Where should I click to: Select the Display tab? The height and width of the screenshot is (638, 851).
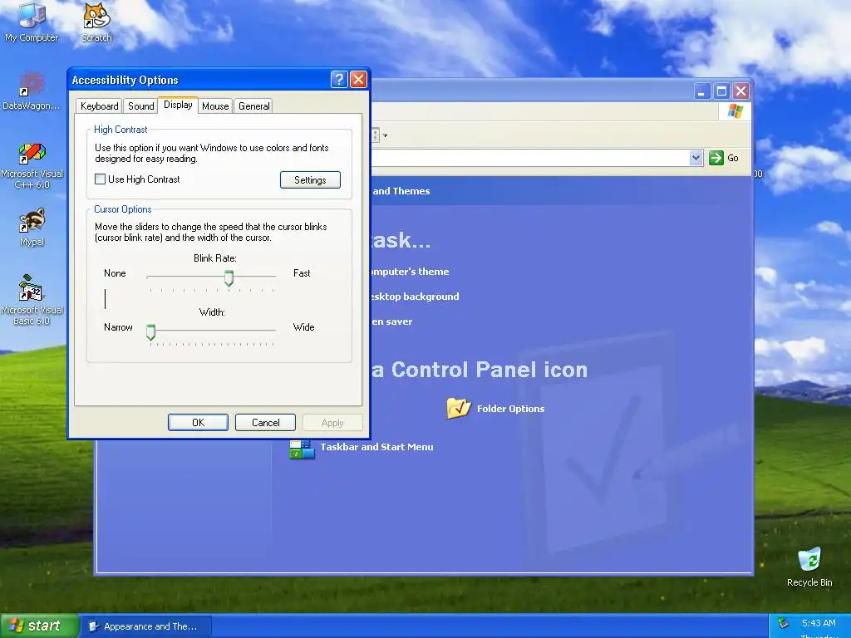tap(178, 105)
